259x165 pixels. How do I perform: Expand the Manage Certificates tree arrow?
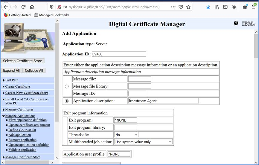(4, 110)
